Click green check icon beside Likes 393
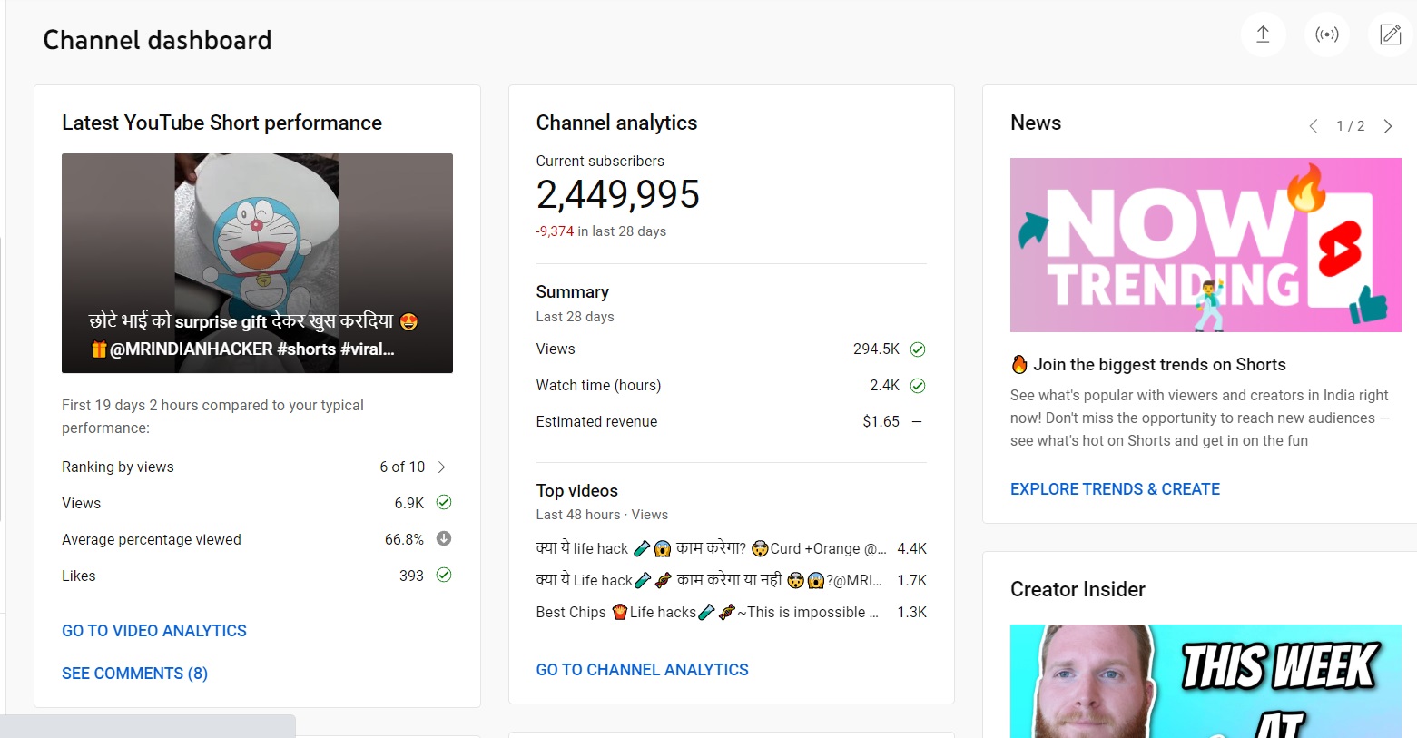1417x738 pixels. click(444, 575)
